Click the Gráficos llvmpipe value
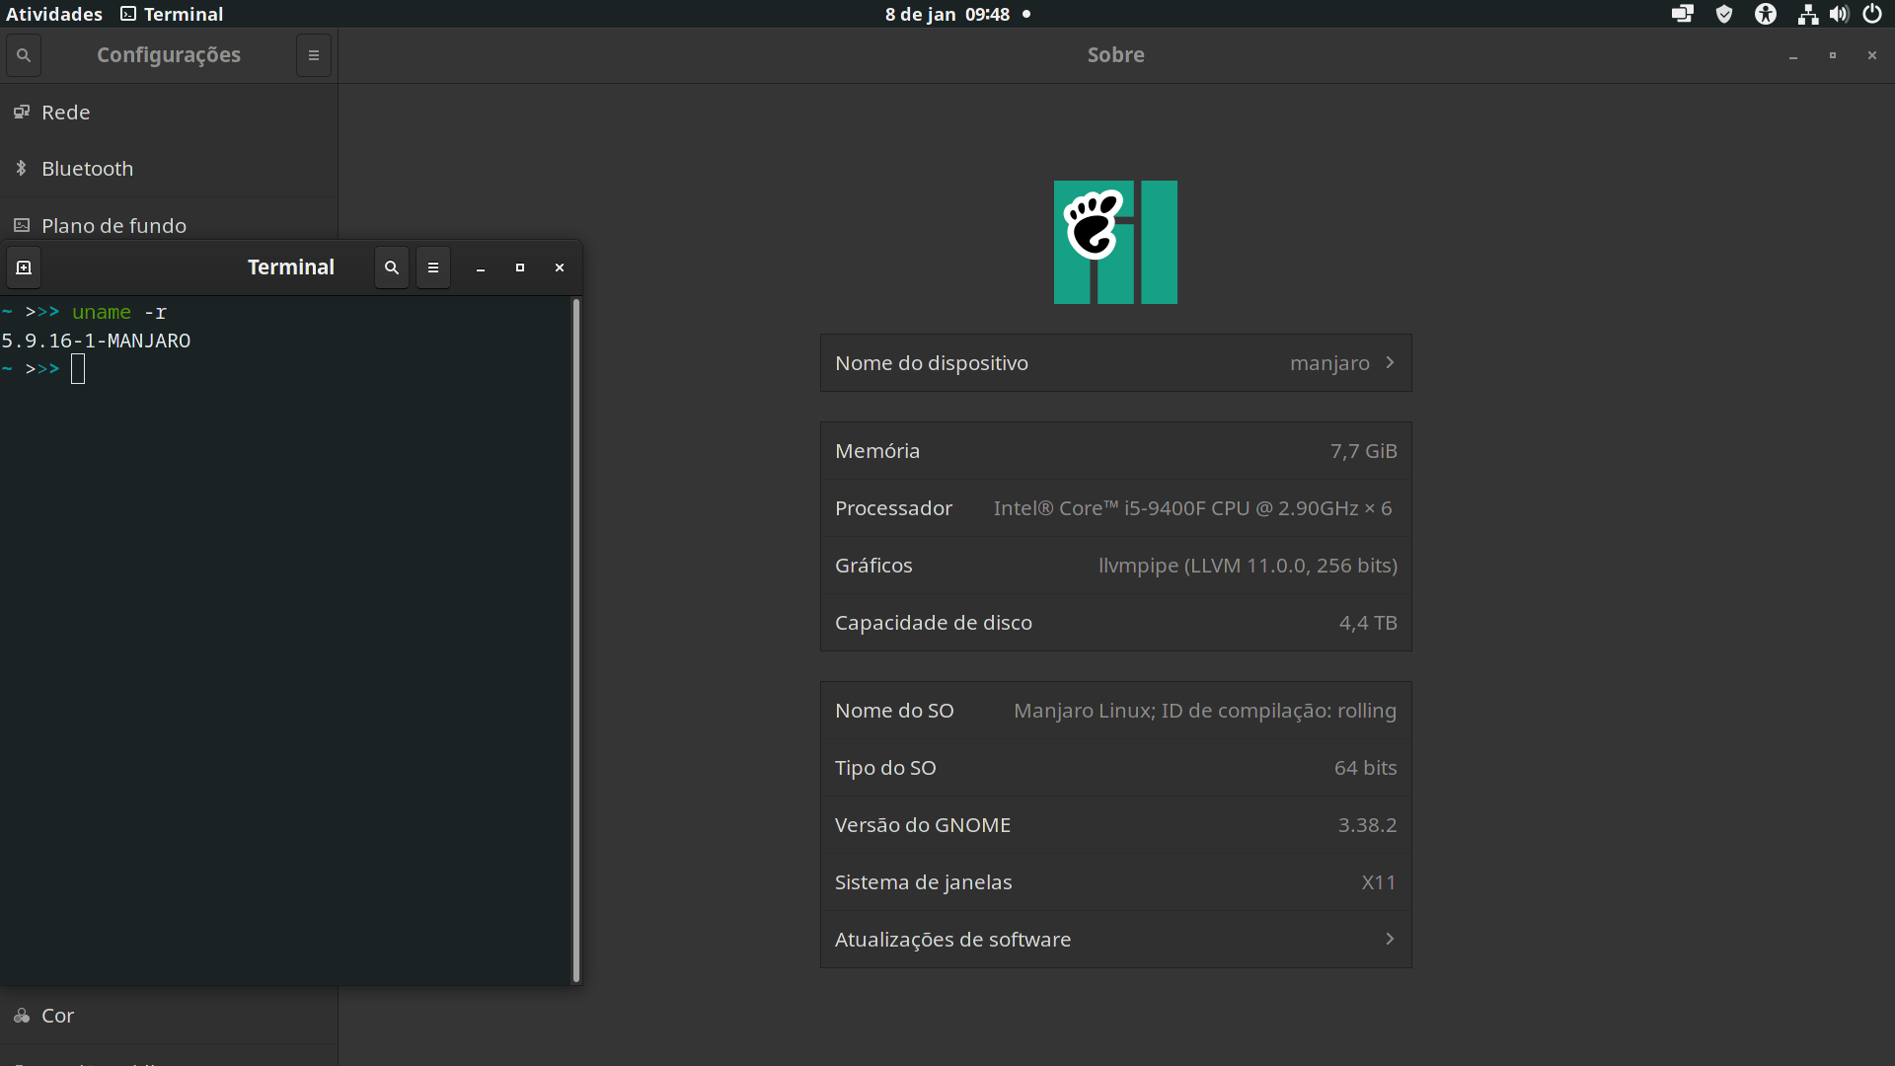Image resolution: width=1895 pixels, height=1066 pixels. (1248, 566)
